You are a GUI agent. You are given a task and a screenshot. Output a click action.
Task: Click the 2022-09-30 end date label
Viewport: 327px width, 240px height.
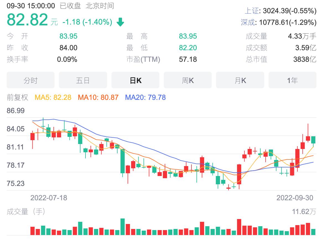click(295, 198)
